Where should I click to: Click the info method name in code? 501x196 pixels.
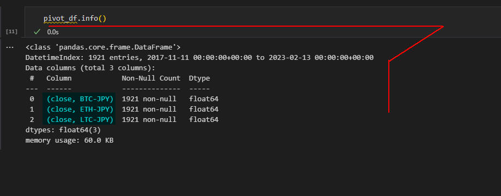[x=90, y=19]
